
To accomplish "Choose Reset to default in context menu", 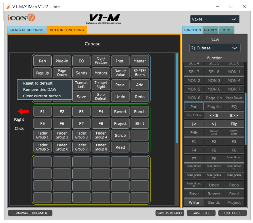I will (x=38, y=83).
